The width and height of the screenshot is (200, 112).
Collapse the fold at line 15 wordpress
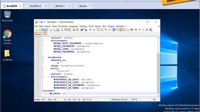42,57
